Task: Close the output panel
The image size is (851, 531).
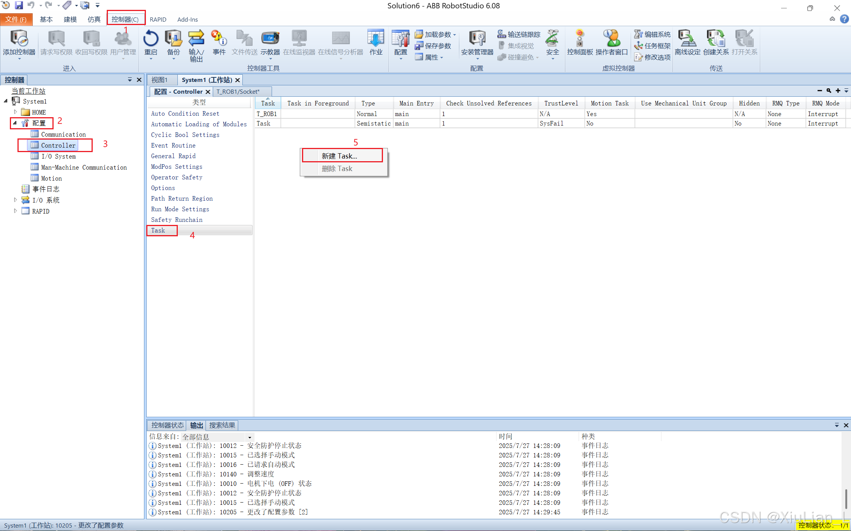Action: coord(846,425)
